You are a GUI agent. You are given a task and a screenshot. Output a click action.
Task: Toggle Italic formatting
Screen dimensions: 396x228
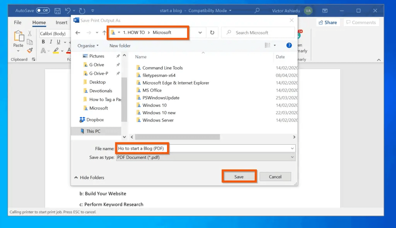tap(51, 41)
